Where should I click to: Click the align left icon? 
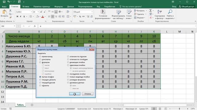[x=49, y=16]
